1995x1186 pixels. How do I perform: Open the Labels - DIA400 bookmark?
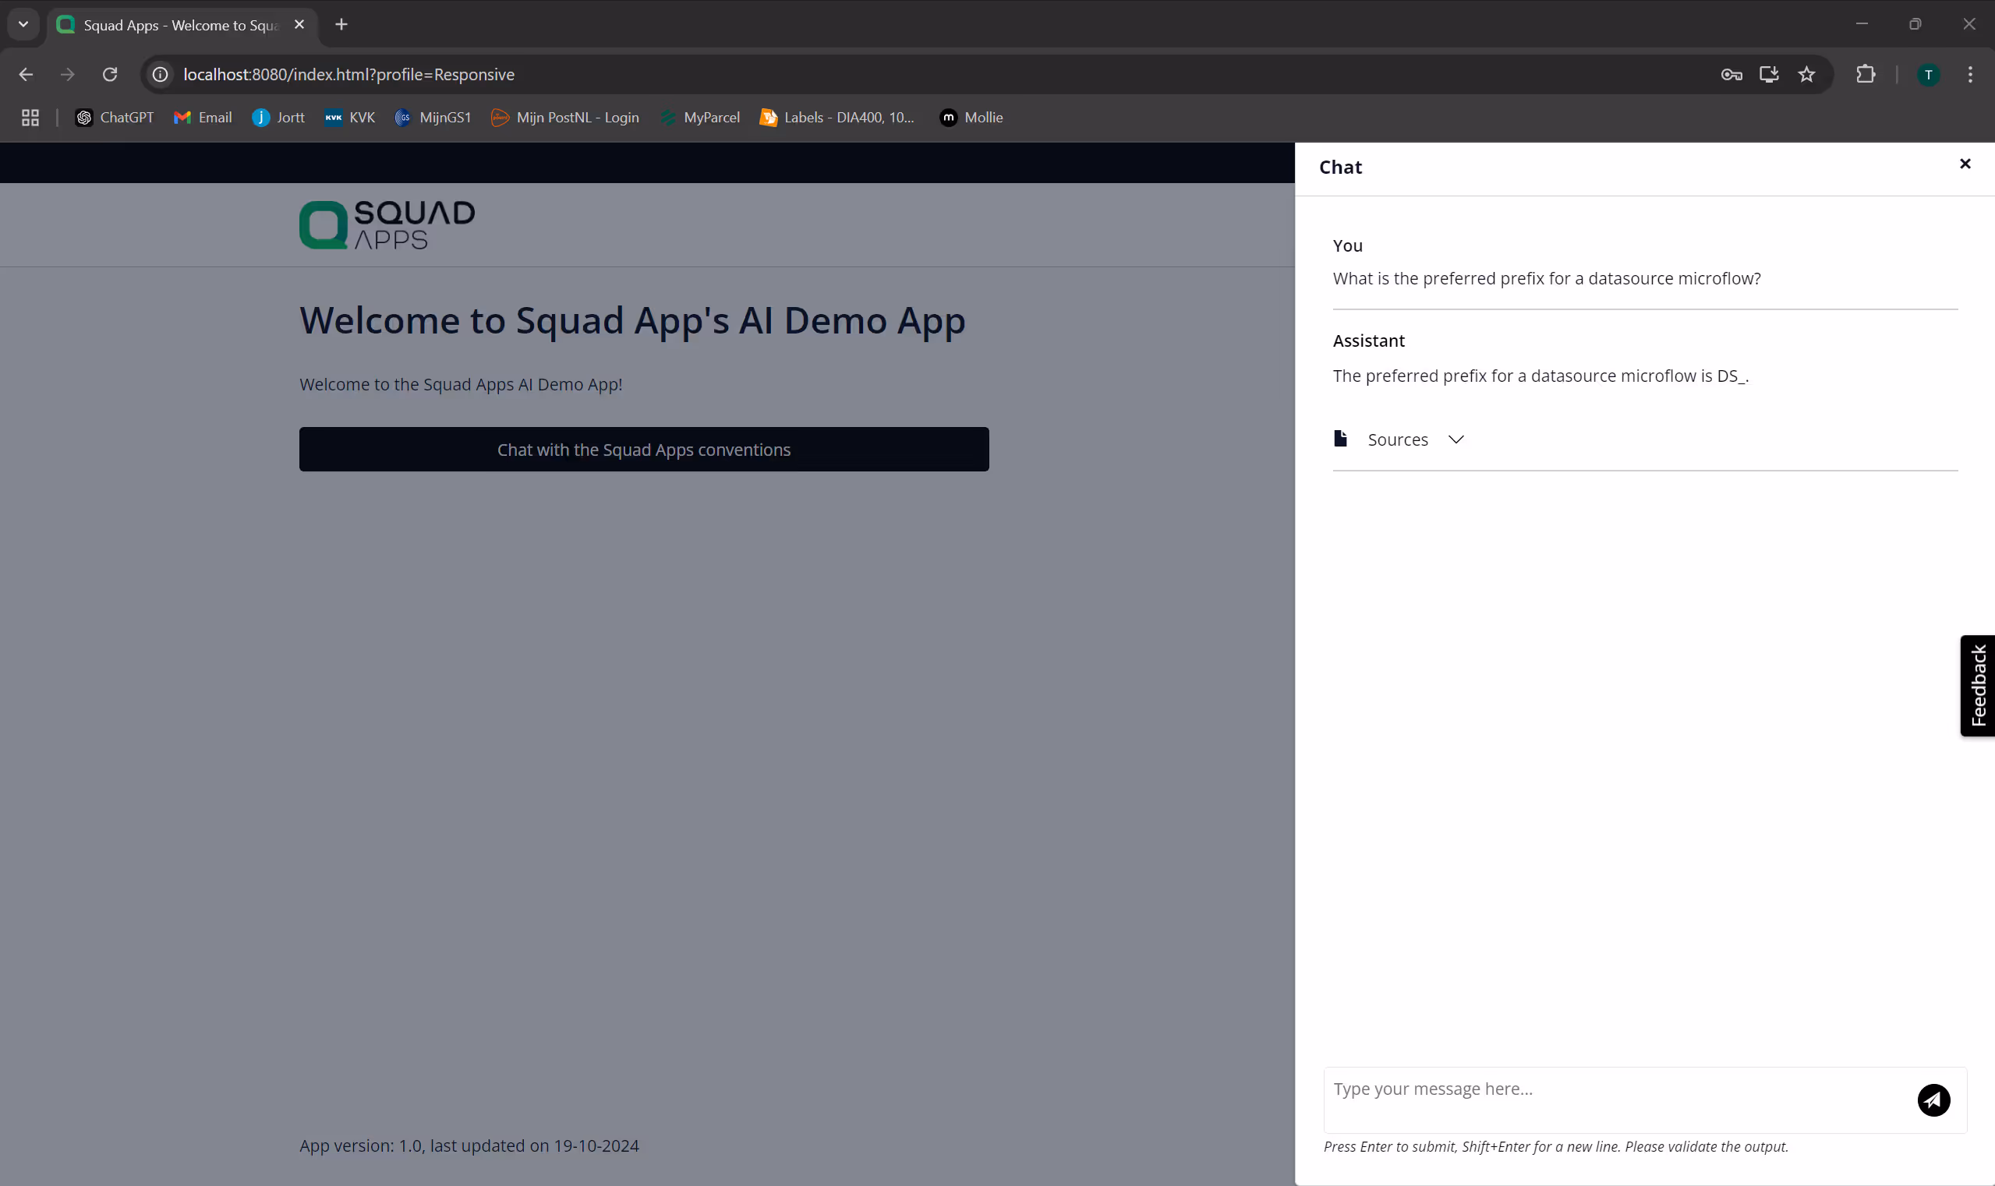837,118
